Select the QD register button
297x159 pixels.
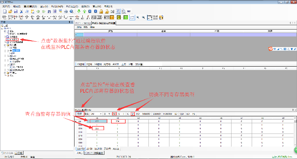pos(182,114)
